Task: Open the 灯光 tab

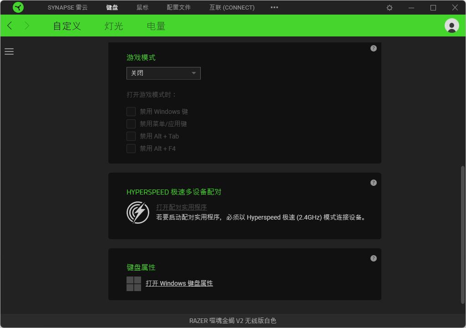Action: point(113,26)
